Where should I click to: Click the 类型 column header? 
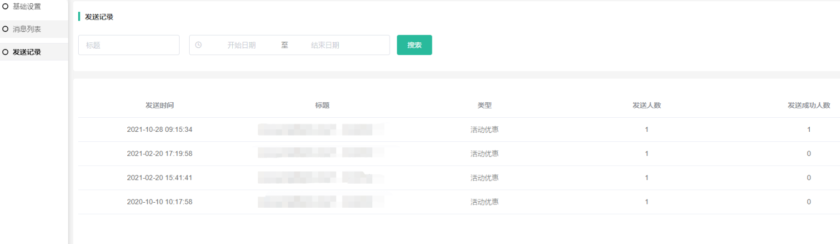click(484, 105)
